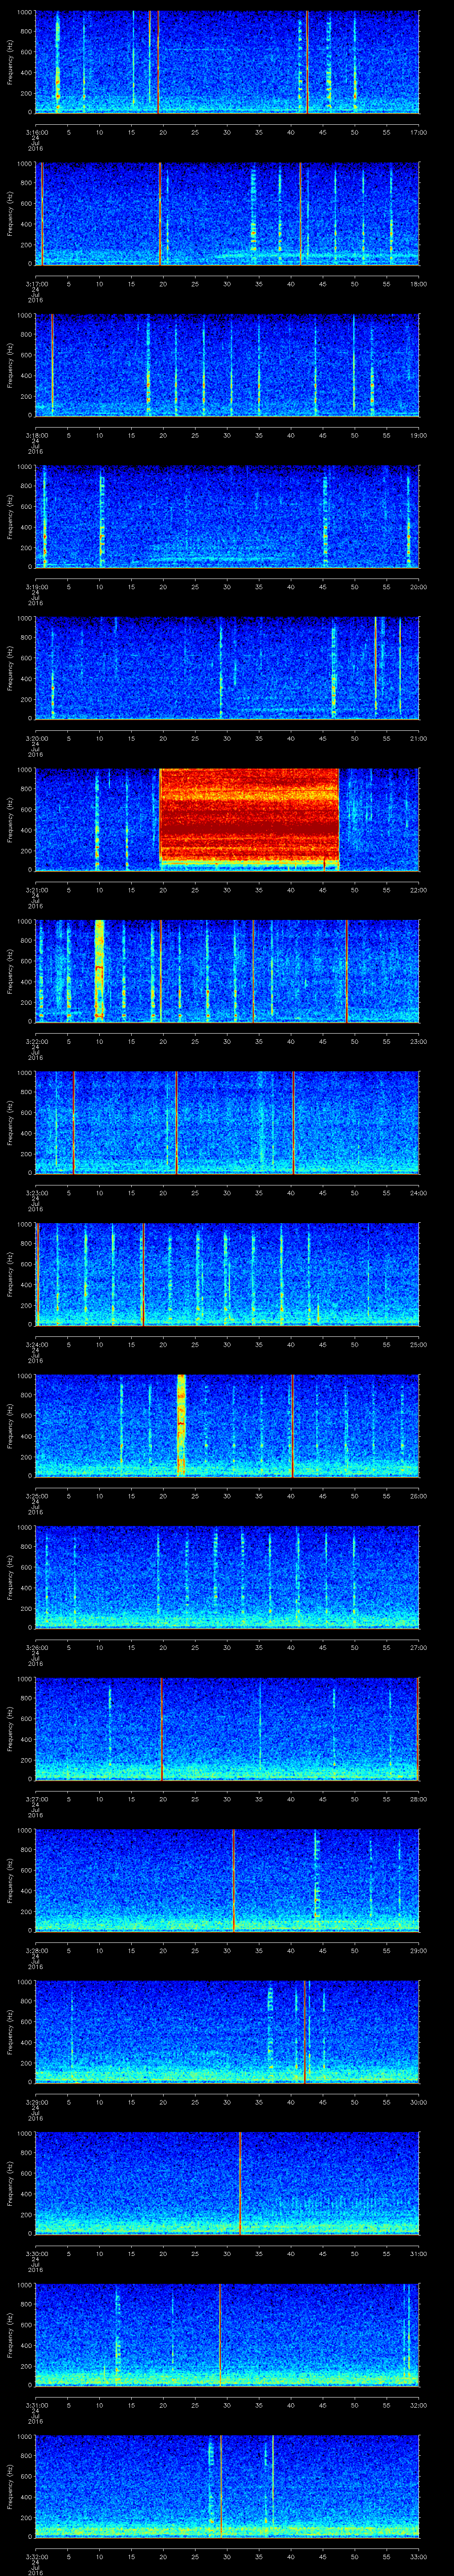Click the 24:00 end time label
Image resolution: width=454 pixels, height=2576 pixels.
(x=418, y=1193)
